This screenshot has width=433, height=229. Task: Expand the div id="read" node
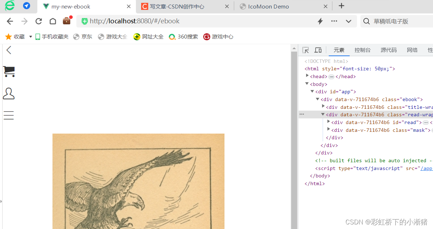click(x=329, y=122)
